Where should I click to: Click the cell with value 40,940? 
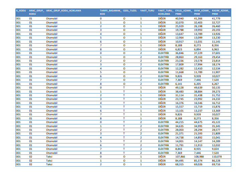[180, 18]
